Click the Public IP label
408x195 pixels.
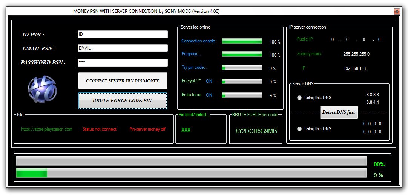(305, 39)
